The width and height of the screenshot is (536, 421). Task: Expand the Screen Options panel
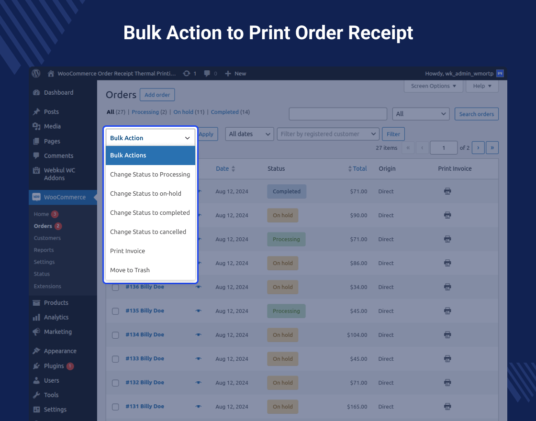(433, 86)
